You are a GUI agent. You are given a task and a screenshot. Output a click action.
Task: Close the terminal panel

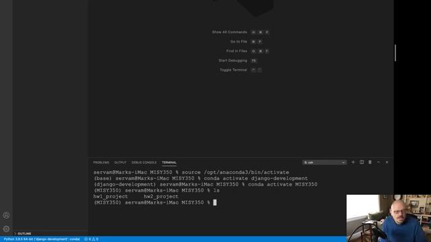(x=387, y=162)
